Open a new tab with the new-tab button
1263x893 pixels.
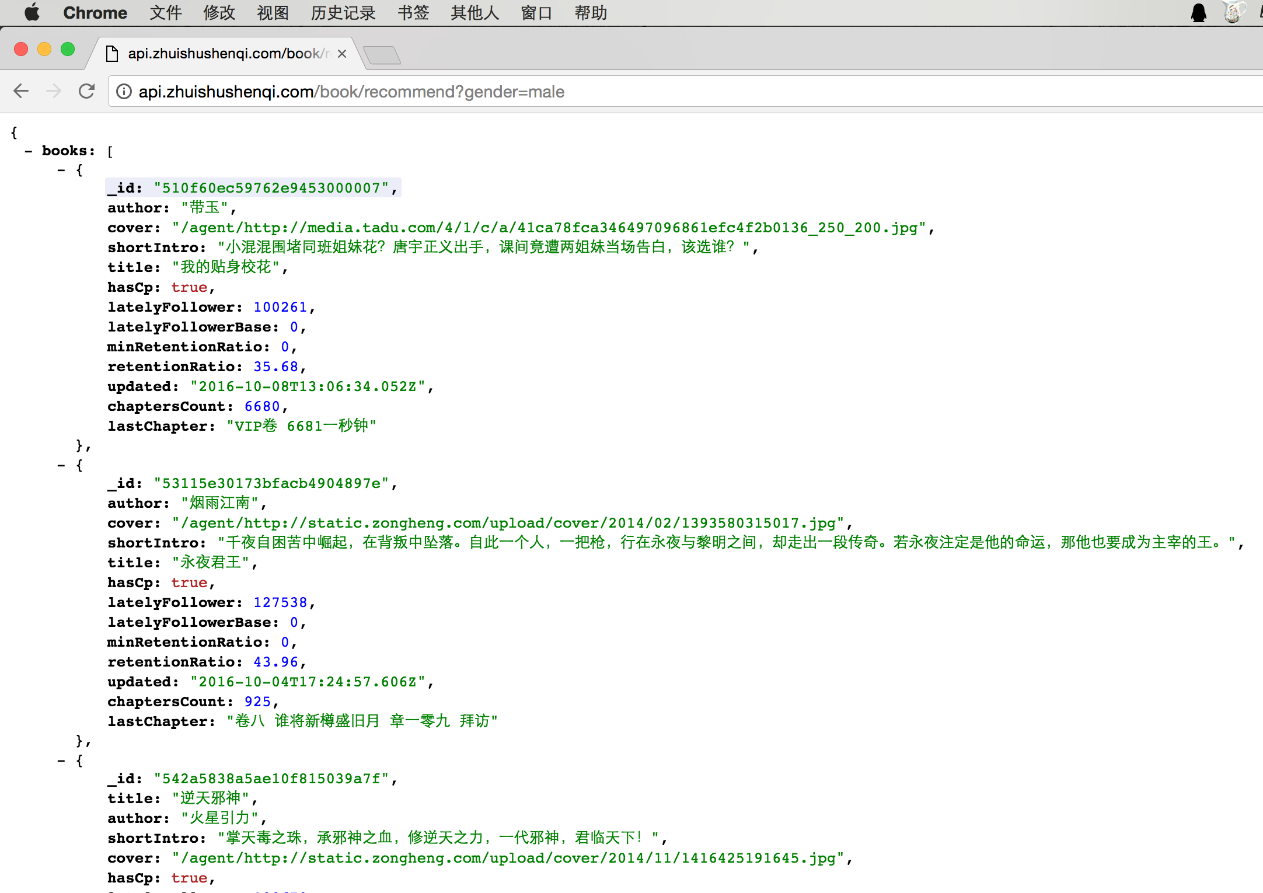coord(382,55)
